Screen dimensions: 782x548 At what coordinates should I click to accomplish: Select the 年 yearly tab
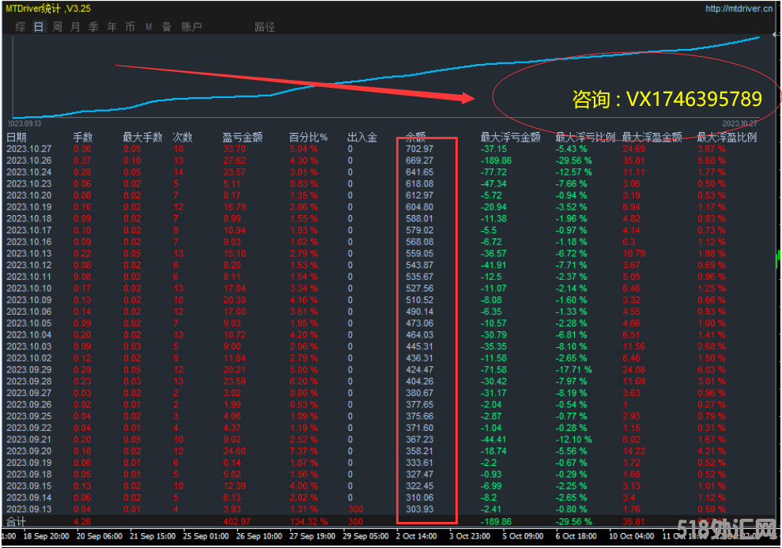tap(111, 27)
